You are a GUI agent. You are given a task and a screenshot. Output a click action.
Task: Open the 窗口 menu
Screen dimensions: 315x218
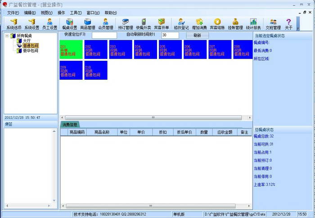pyautogui.click(x=93, y=13)
